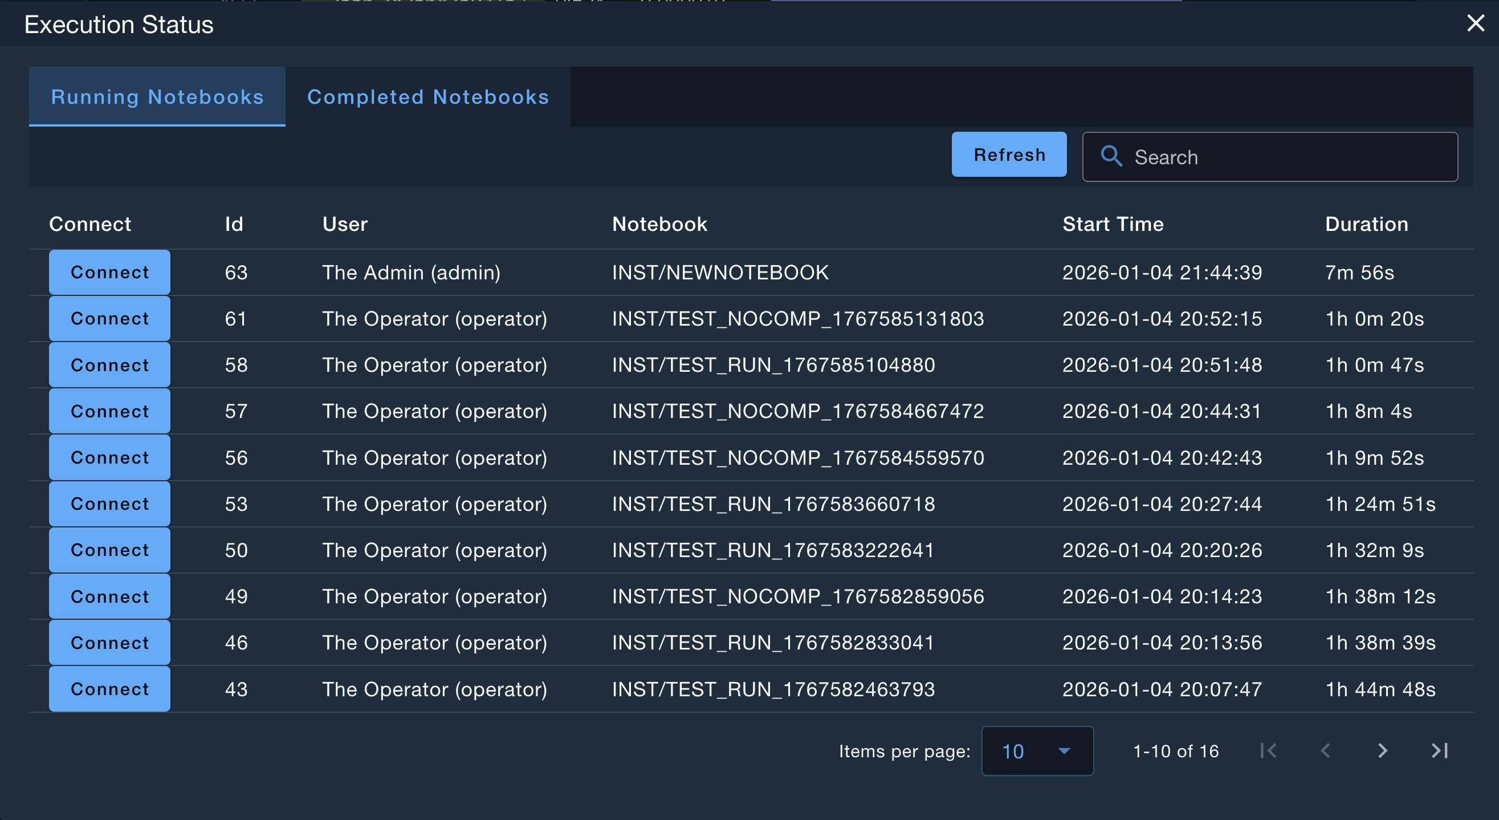Close the Execution Status dialog
The width and height of the screenshot is (1499, 820).
click(1475, 23)
